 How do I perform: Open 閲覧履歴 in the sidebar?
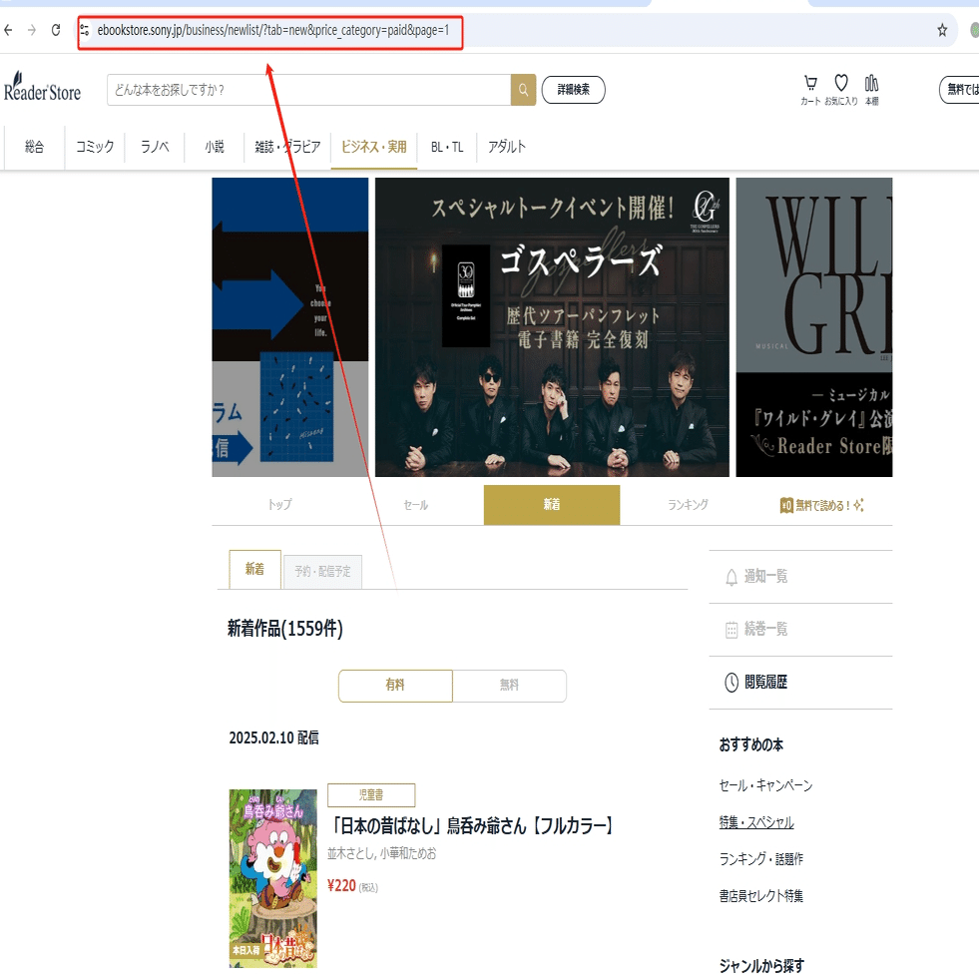[801, 683]
